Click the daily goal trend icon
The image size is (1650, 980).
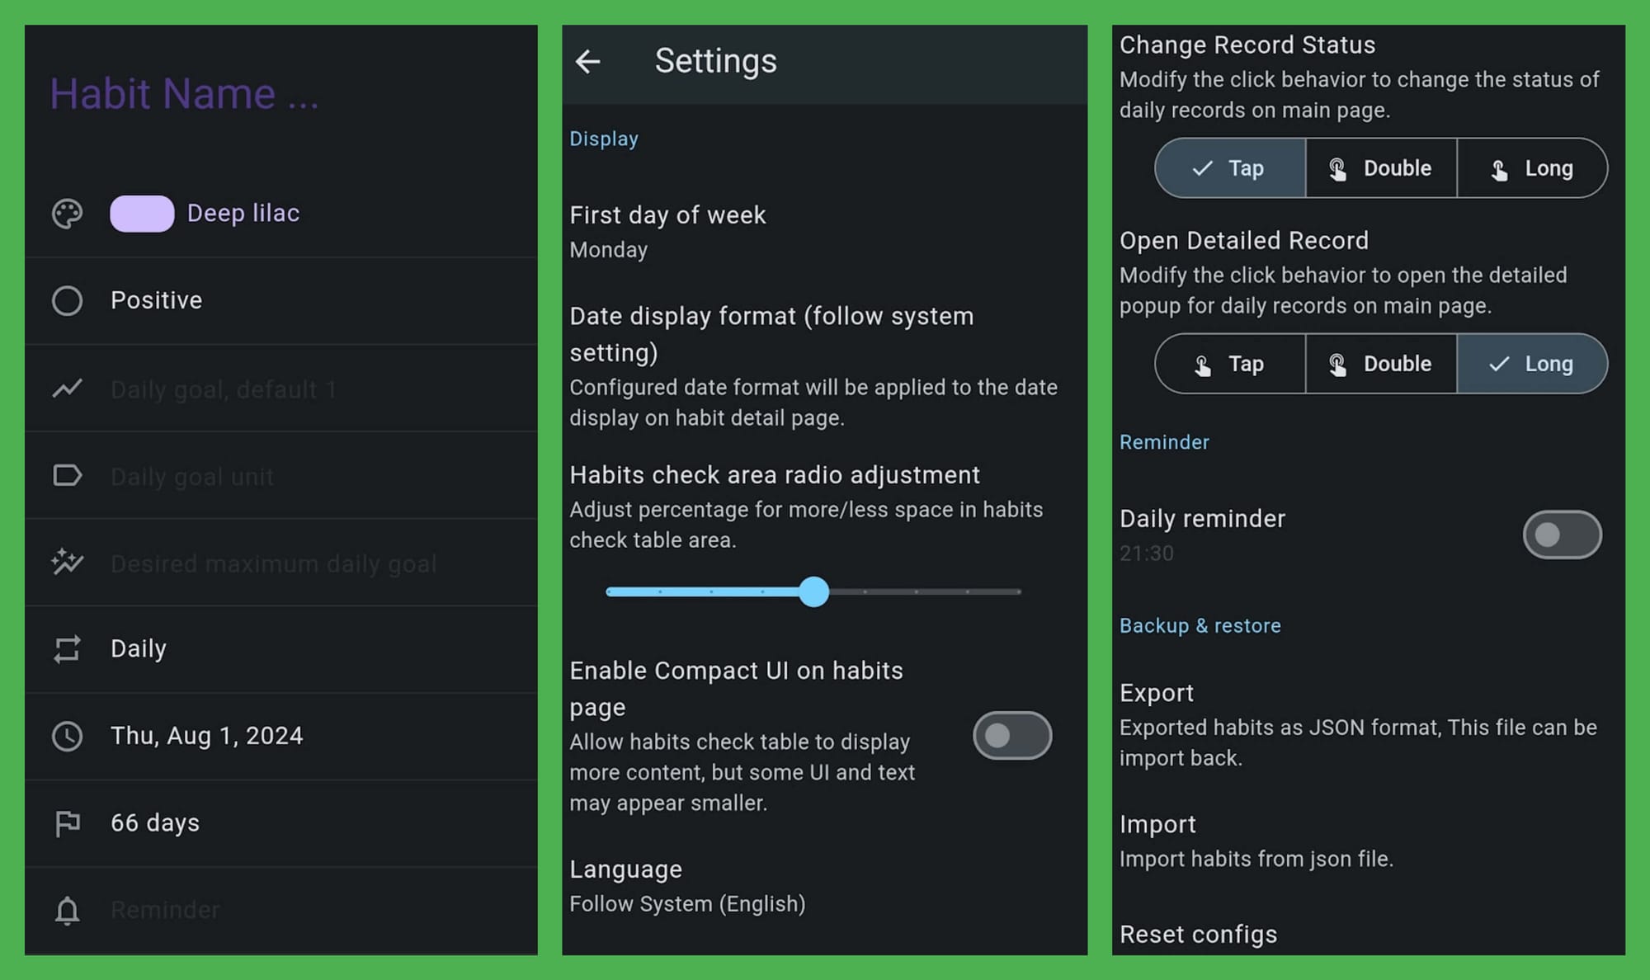67,388
